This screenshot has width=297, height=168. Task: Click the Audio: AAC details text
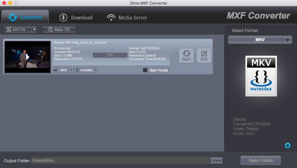click(244, 133)
